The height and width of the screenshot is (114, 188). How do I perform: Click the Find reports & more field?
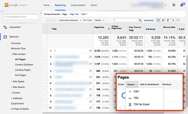20,17
